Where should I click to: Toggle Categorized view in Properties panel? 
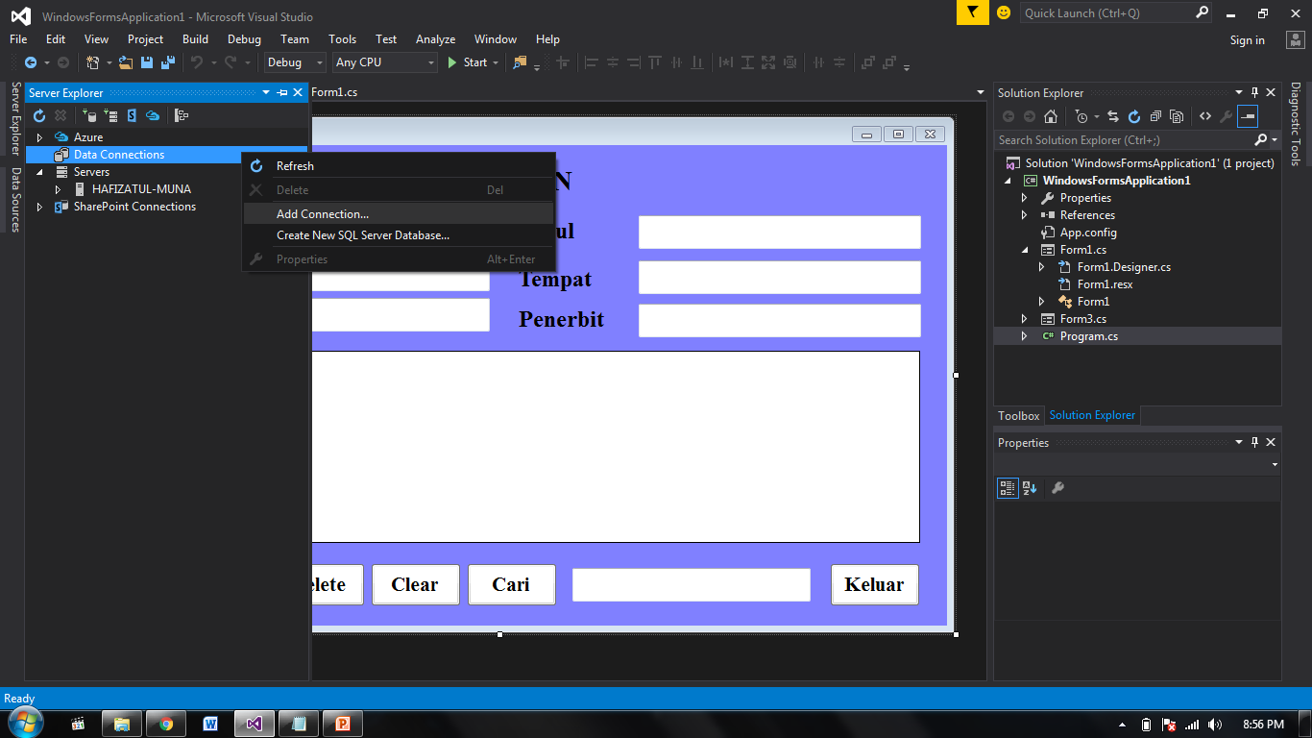(1008, 488)
